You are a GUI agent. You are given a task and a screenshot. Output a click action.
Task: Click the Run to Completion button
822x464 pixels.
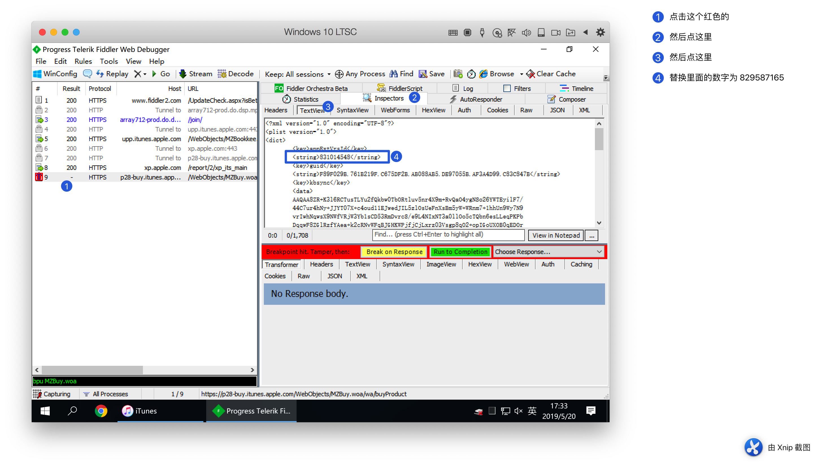point(460,251)
